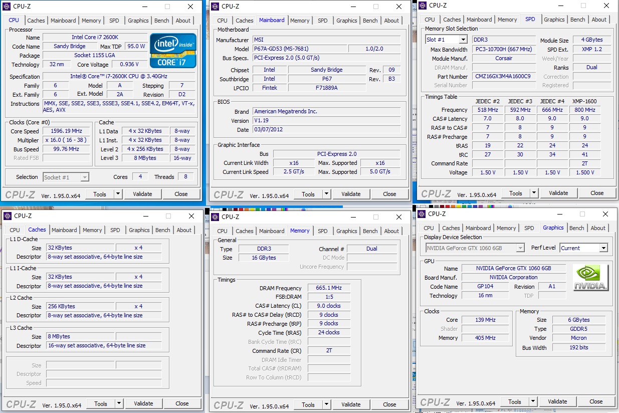This screenshot has height=413, width=619.
Task: Click CPU-Z app icon in Memory tab window title bar
Action: [x=215, y=217]
